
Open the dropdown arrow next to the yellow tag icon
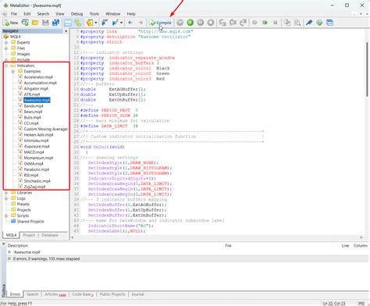[x=96, y=23]
